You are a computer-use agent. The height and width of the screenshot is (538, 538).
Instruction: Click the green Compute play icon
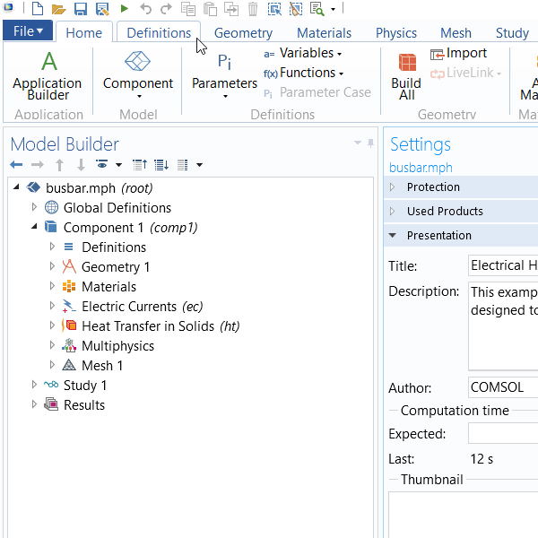(124, 10)
